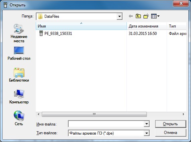This screenshot has height=142, width=191.
Task: Sort by Дата изменения column header
Action: (x=147, y=26)
